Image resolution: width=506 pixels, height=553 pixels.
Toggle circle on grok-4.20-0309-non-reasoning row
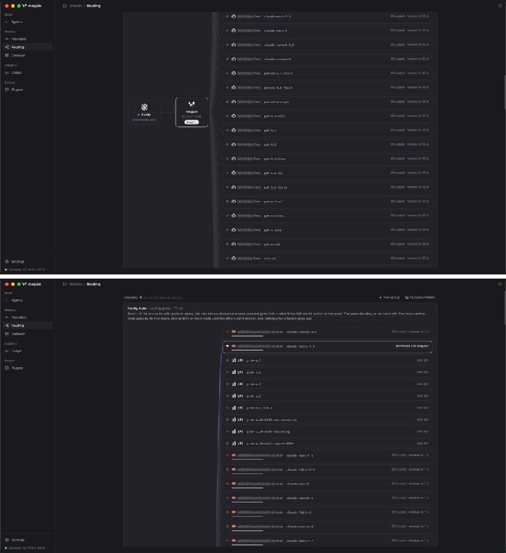coord(227,420)
